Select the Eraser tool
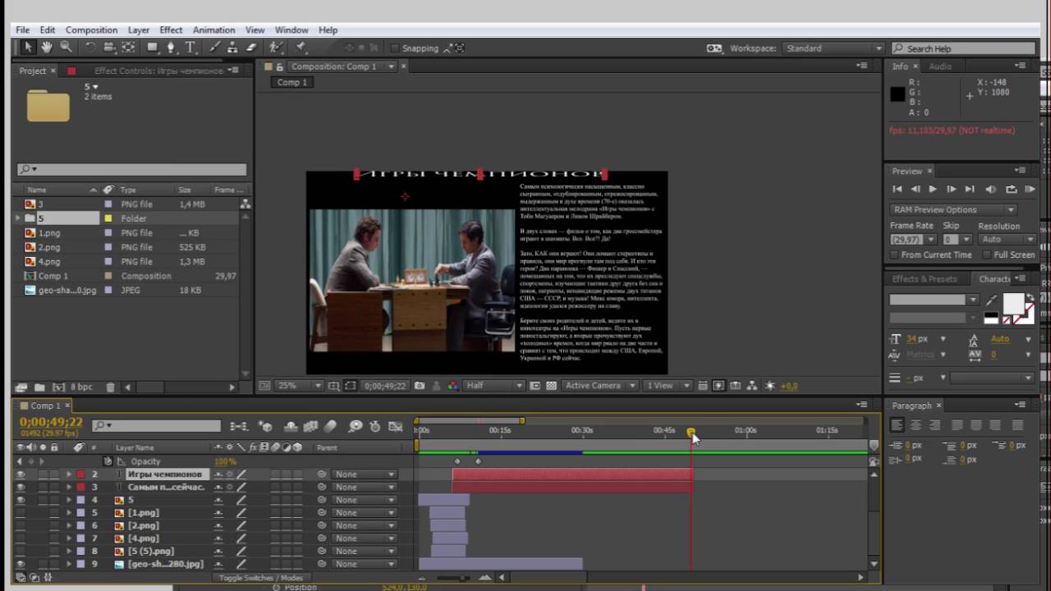 point(251,48)
